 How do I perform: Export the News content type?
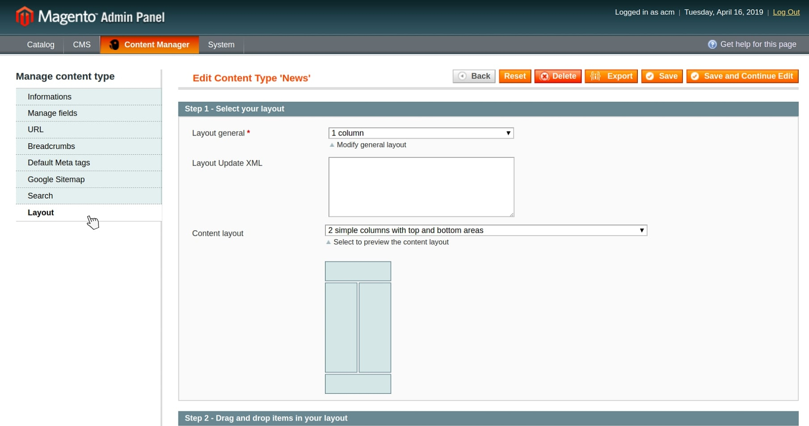point(611,76)
